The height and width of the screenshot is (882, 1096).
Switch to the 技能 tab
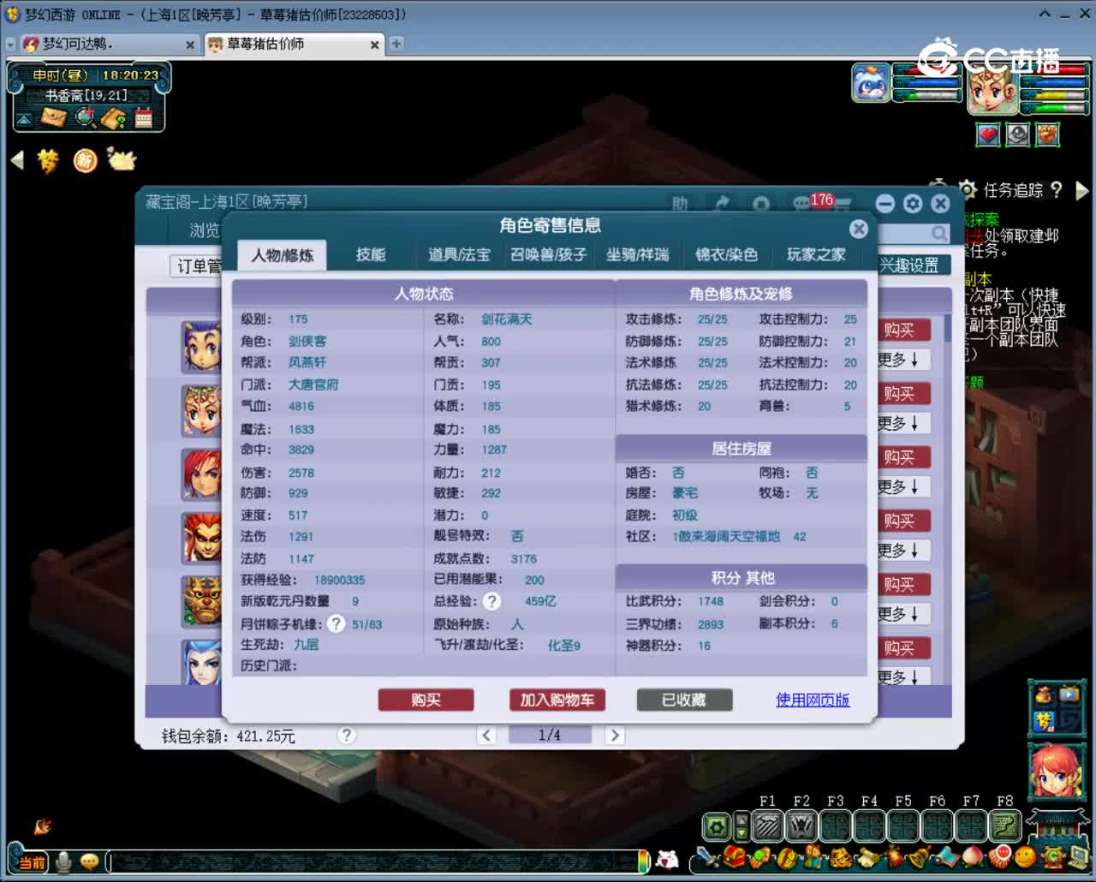(371, 254)
